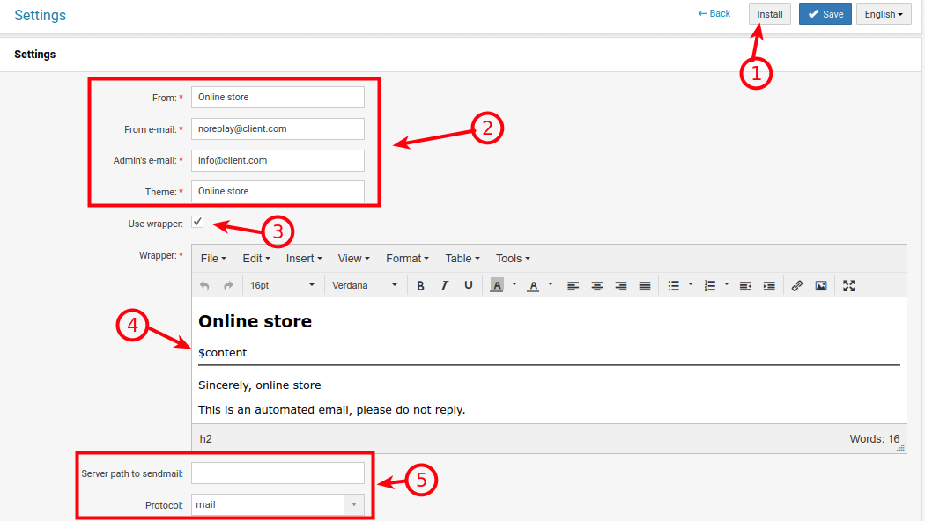This screenshot has width=925, height=521.
Task: Open the Tools menu
Action: point(513,259)
